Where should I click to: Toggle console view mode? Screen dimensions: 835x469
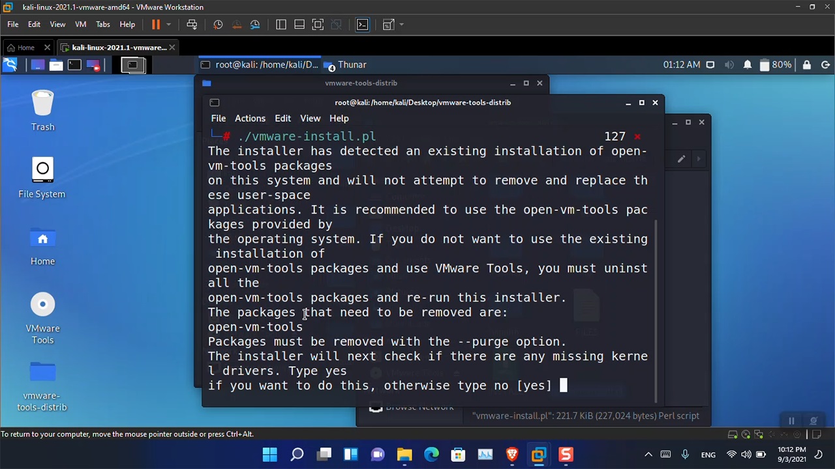(362, 25)
